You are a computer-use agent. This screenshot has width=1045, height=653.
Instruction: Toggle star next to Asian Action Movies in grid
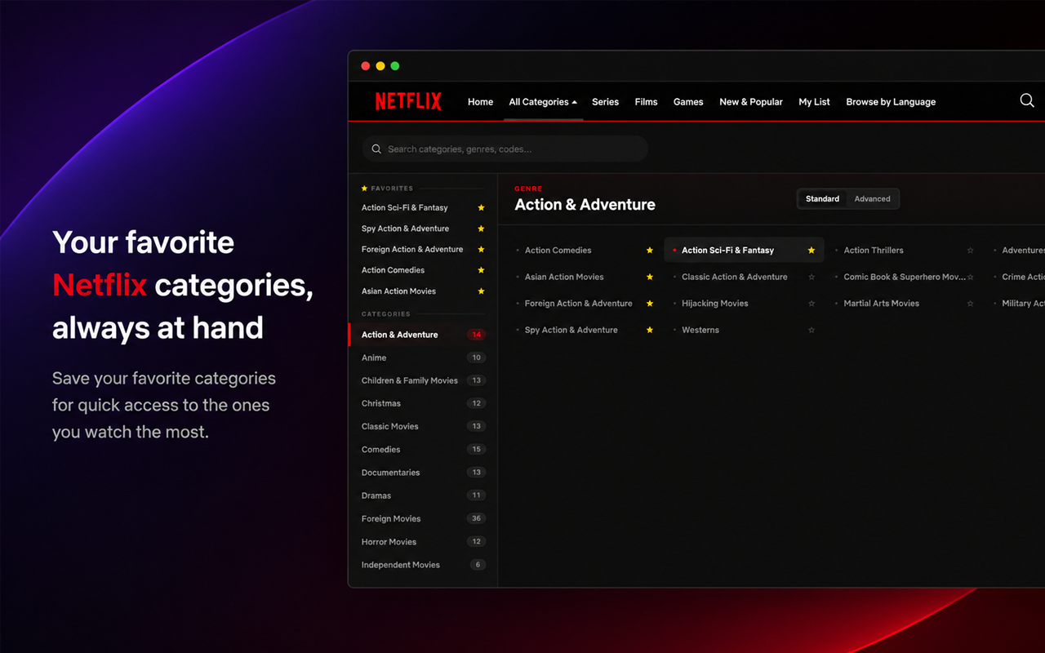pos(650,277)
